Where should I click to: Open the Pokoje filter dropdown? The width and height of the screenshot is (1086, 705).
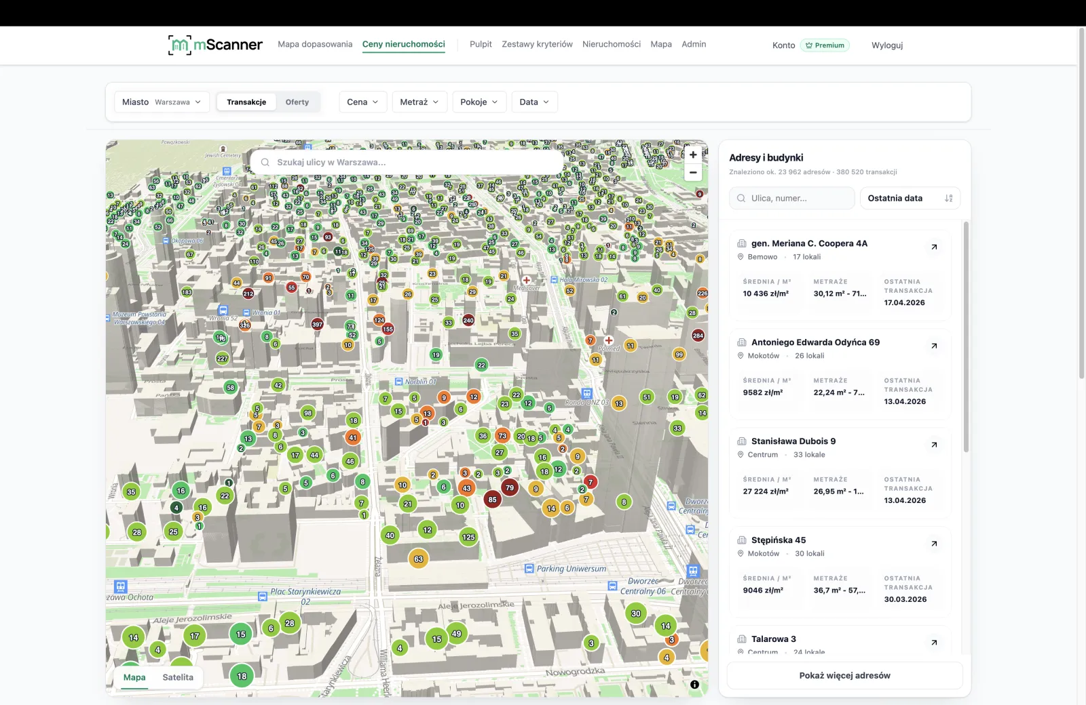(479, 102)
